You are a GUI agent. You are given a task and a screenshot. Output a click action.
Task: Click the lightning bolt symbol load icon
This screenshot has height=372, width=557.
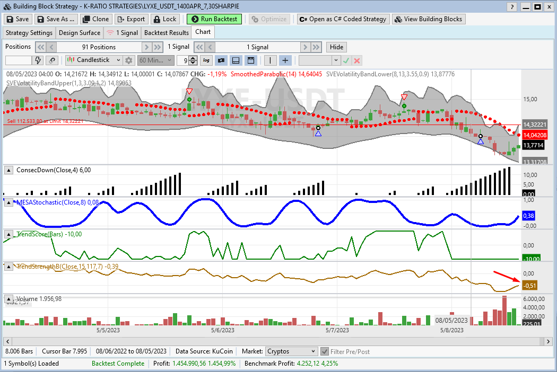pos(38,60)
